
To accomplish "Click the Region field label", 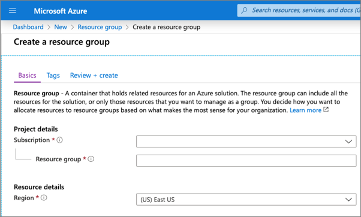I will (x=24, y=198).
